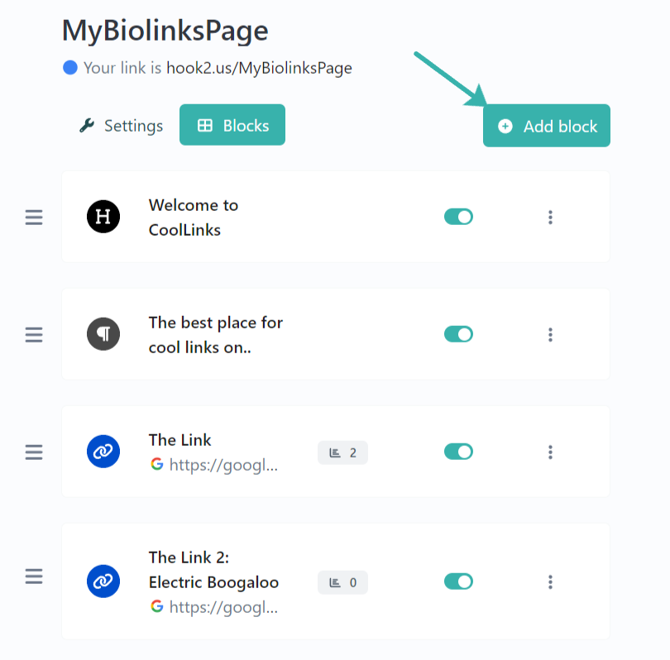
Task: Expand more options for The Link
Action: coord(550,452)
